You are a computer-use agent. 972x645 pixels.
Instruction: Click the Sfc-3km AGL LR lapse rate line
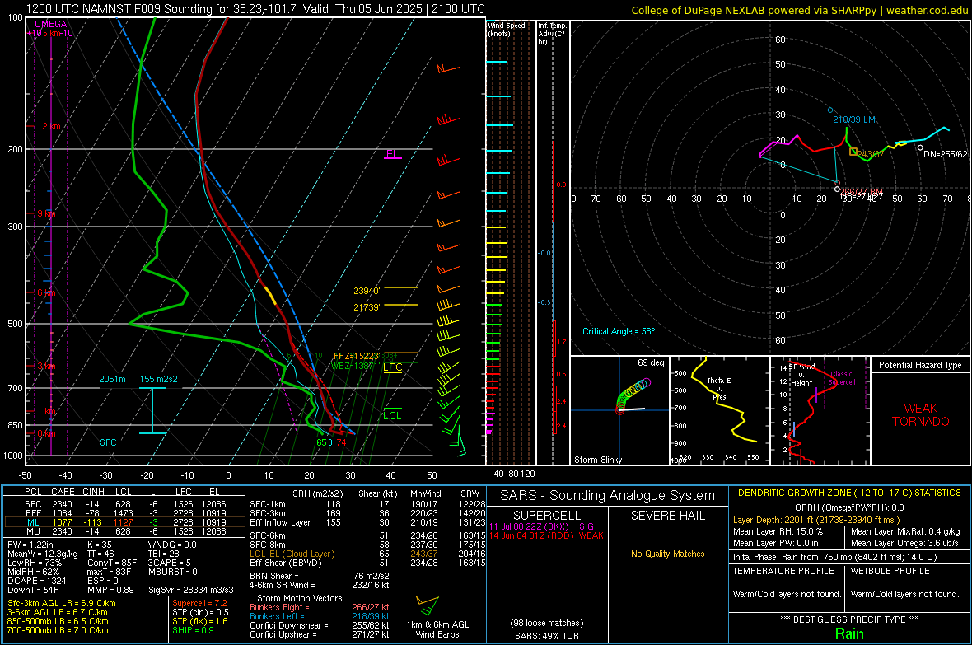pos(62,604)
